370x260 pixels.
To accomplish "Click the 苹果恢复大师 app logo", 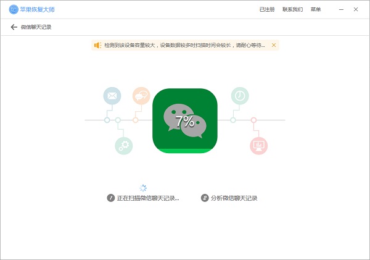I will point(14,9).
